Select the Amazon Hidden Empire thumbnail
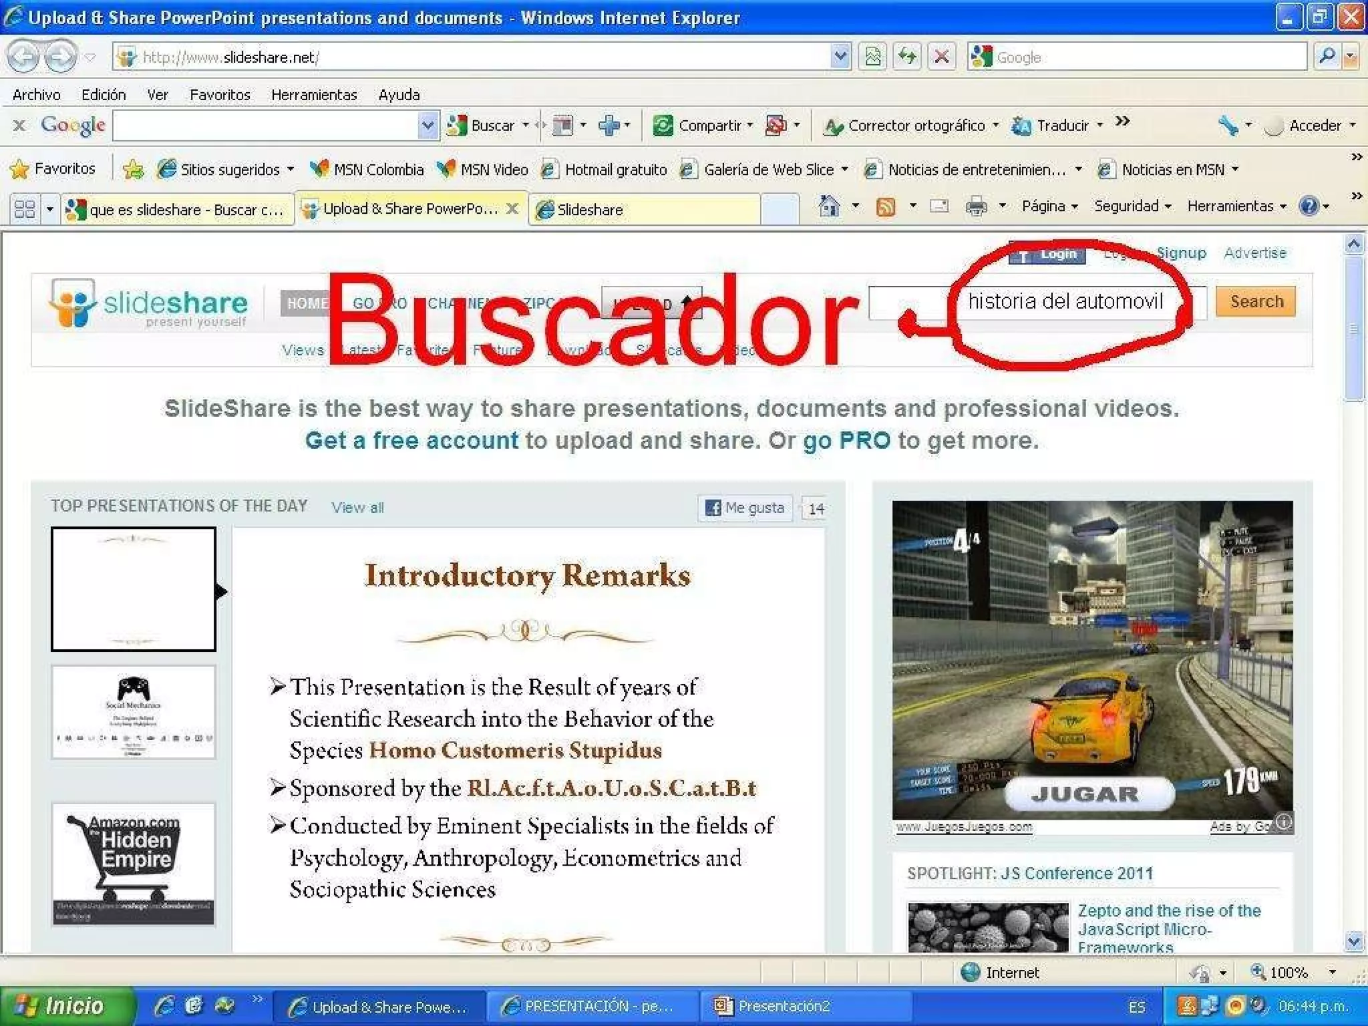Screen dimensions: 1368x1026 [134, 864]
